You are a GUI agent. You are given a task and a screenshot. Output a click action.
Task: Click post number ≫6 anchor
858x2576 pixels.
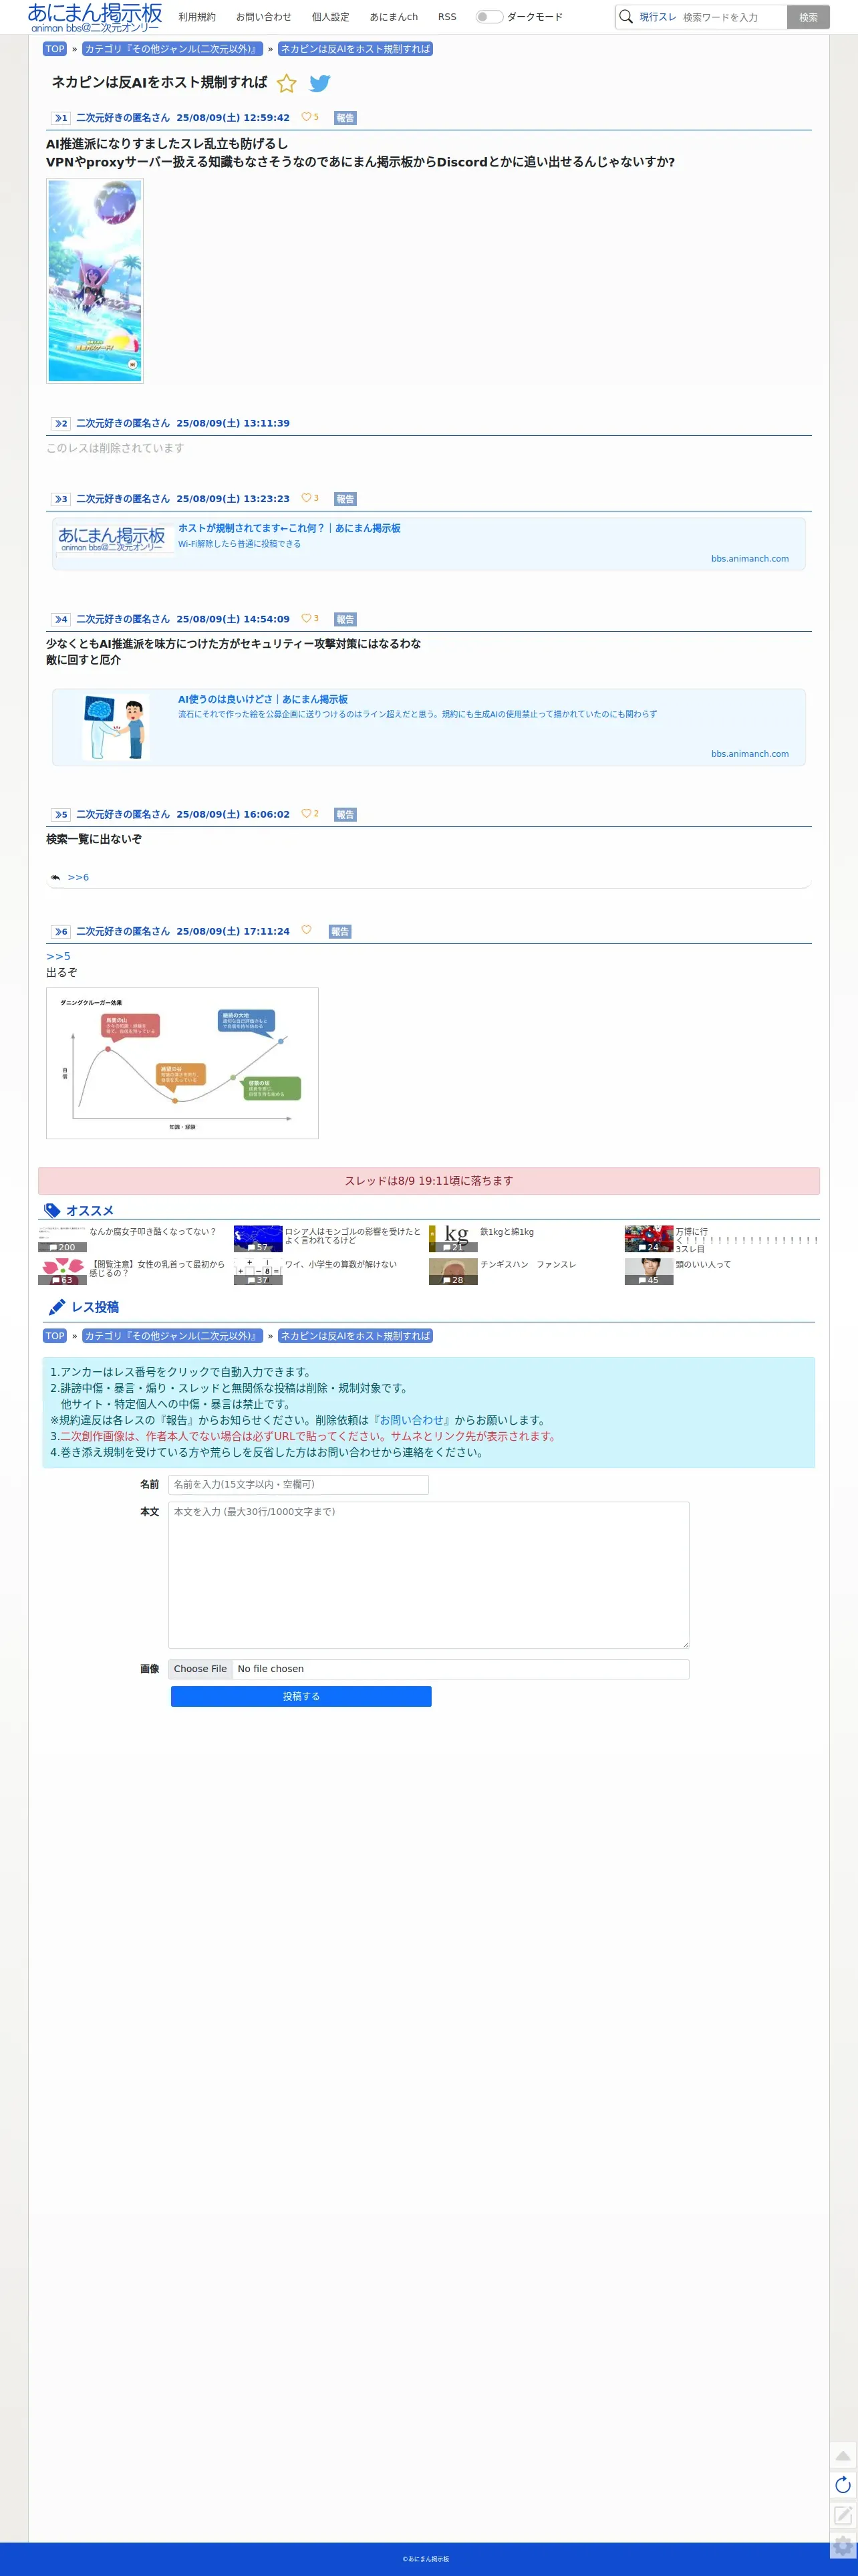coord(61,931)
